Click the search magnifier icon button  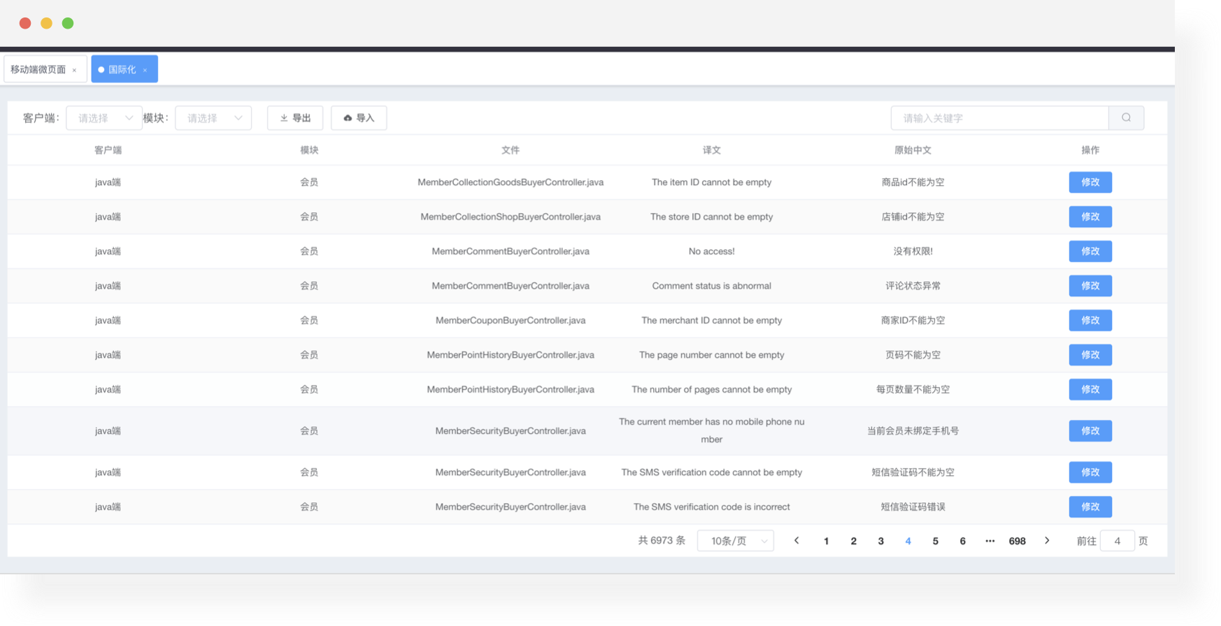coord(1126,118)
